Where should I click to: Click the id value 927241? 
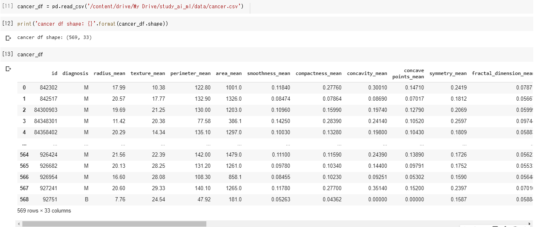[x=48, y=188]
